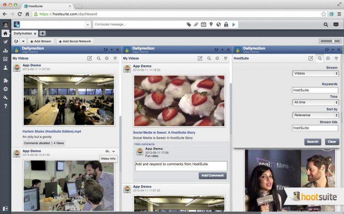Open settings gear in the first My Videos stream
The height and width of the screenshot is (214, 344).
(107, 59)
